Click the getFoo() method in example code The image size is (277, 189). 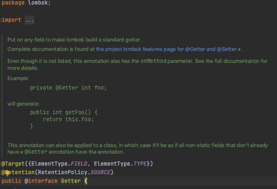[78, 113]
